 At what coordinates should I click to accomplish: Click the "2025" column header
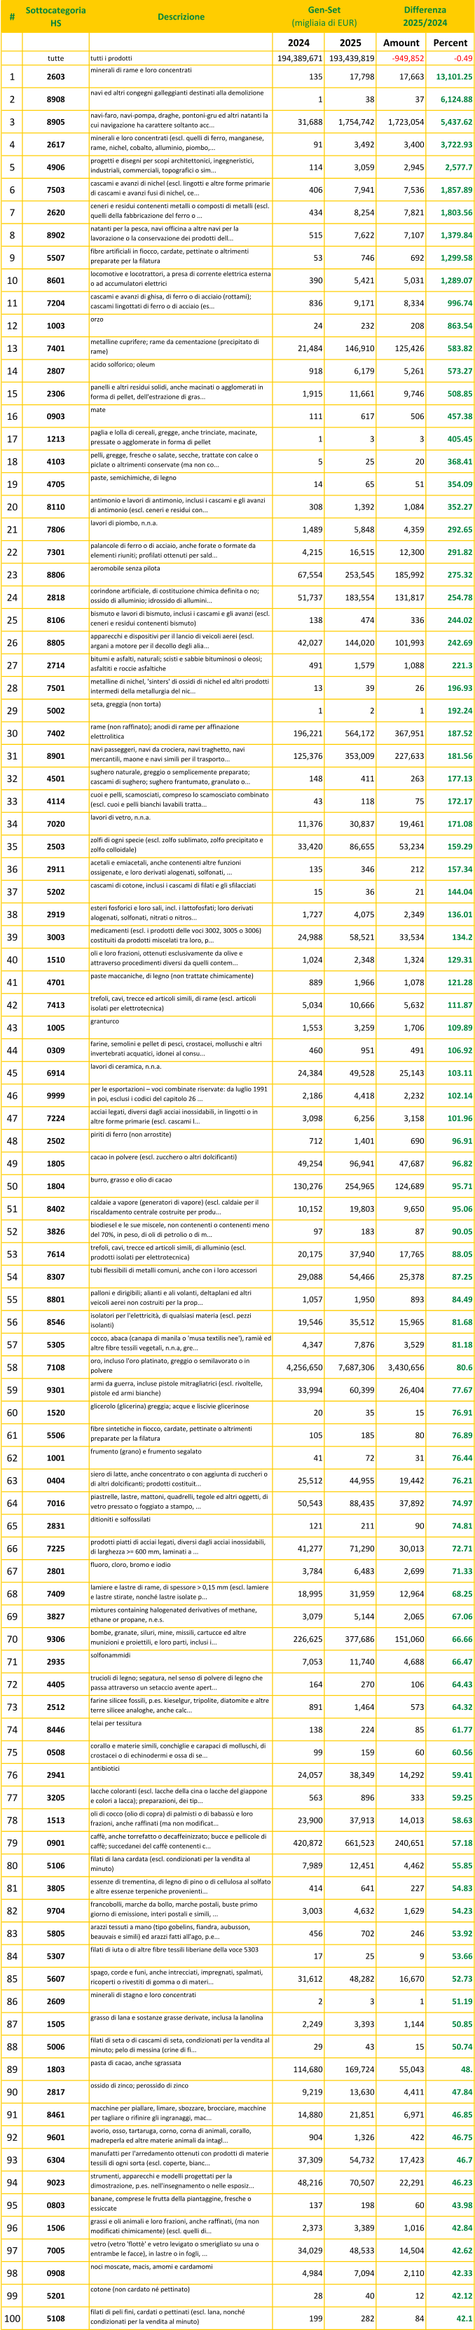coord(350,43)
